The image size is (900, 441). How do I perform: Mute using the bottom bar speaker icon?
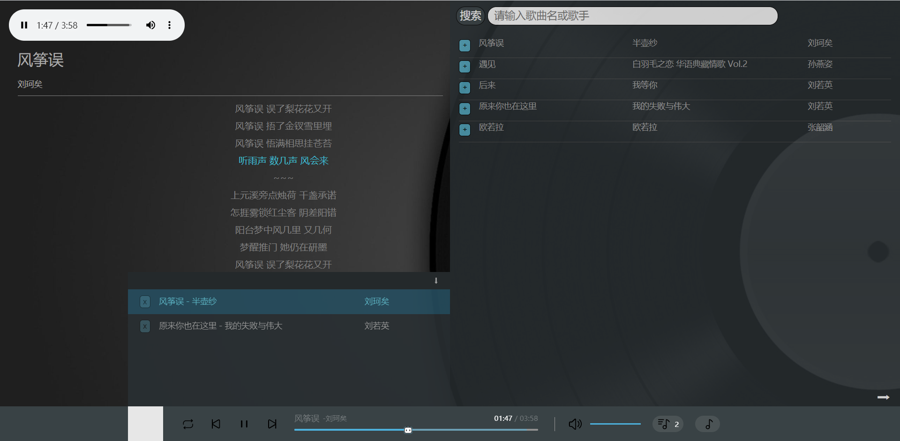[x=575, y=424]
